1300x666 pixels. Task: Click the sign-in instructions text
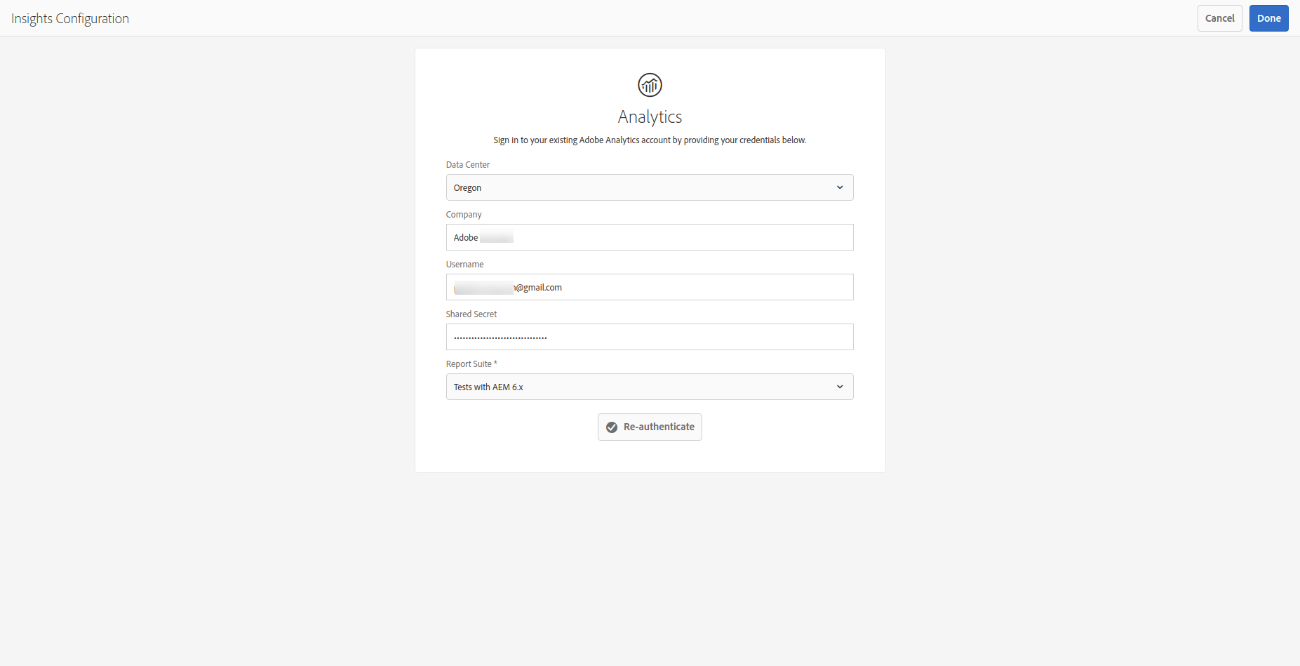pos(650,140)
